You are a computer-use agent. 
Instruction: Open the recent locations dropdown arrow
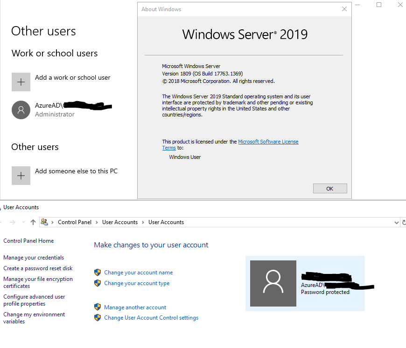(23, 222)
